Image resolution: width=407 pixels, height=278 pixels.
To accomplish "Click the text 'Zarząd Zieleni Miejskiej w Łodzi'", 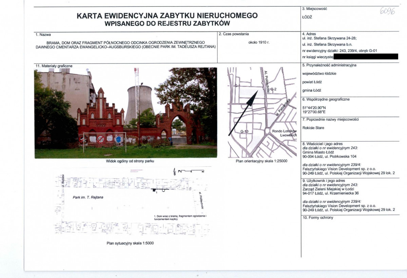I will coord(329,189).
